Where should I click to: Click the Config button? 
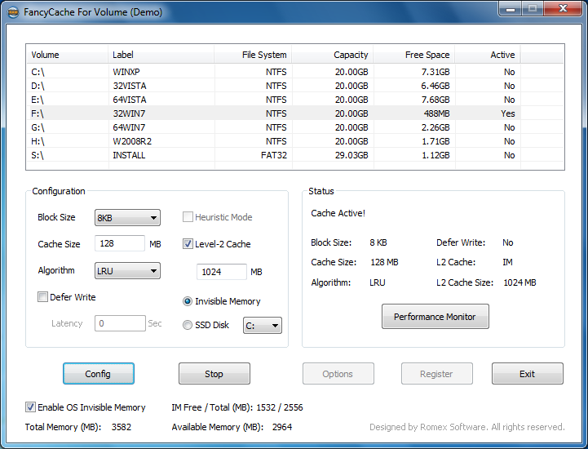tap(98, 374)
